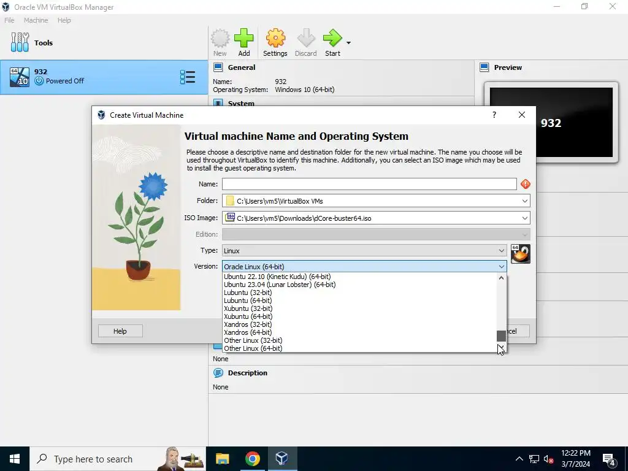Open the Machine menu
The width and height of the screenshot is (628, 471).
pos(36,20)
